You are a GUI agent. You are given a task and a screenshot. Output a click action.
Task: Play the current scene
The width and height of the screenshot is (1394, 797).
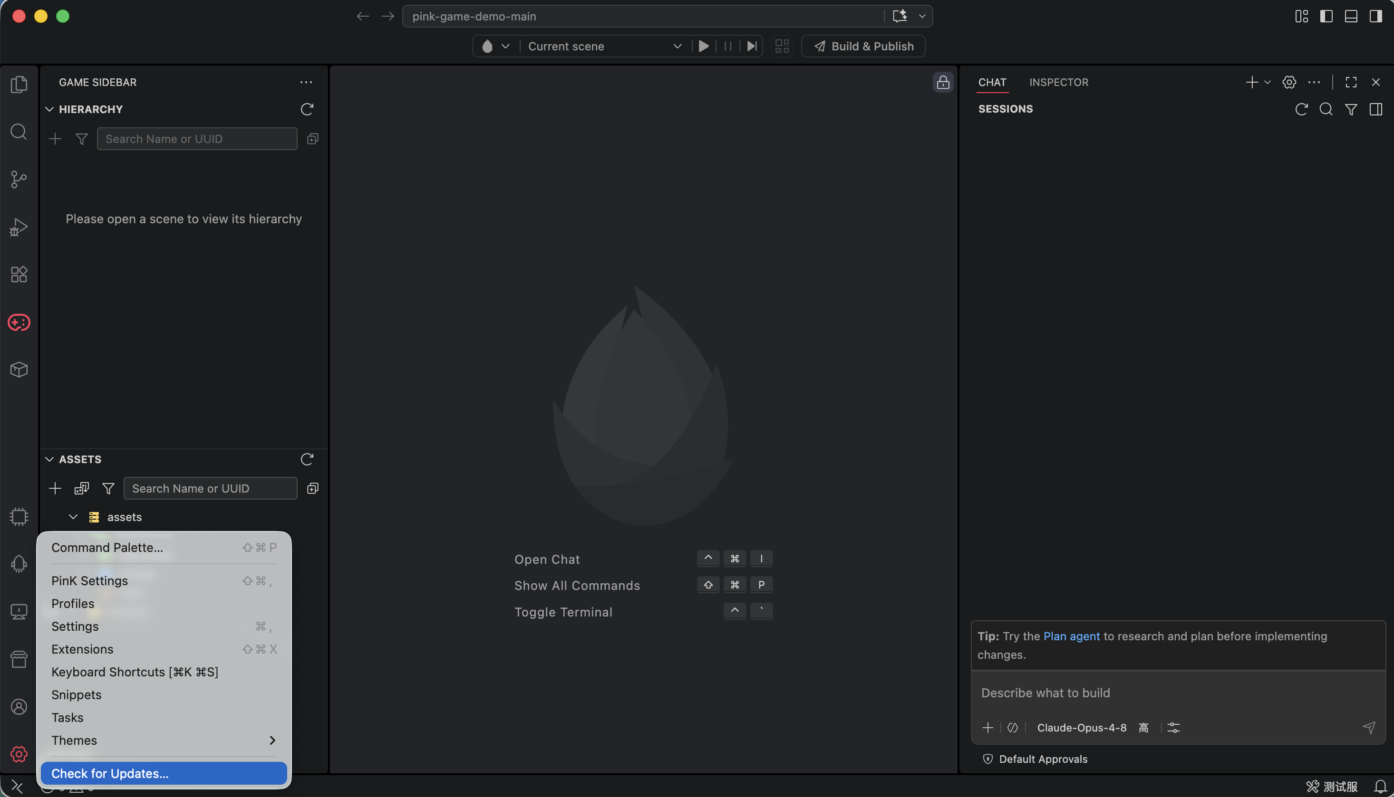click(704, 46)
